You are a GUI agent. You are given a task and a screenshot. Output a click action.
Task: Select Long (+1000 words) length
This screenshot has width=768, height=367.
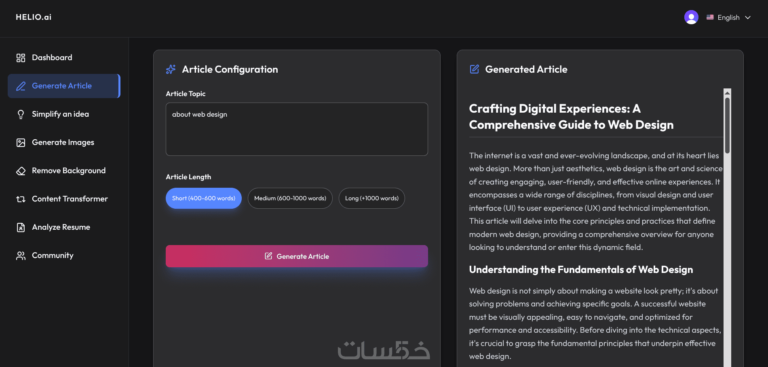(x=371, y=198)
